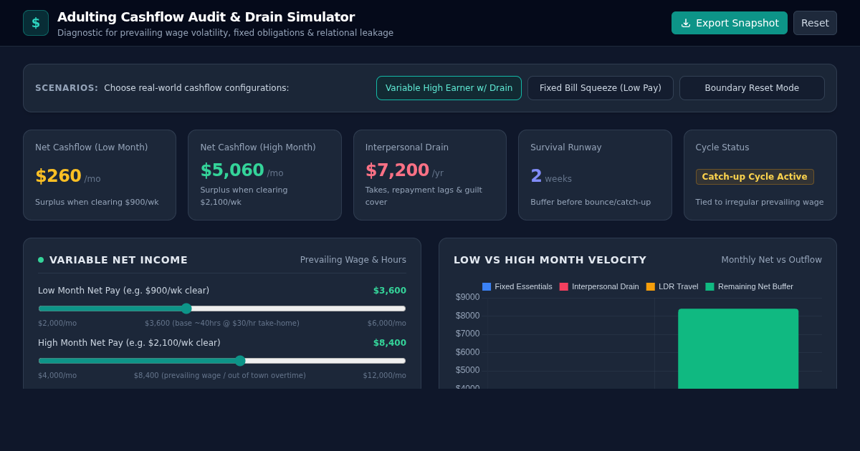
Task: Toggle Fixed Essentials legend swatch in chart
Action: [x=487, y=286]
